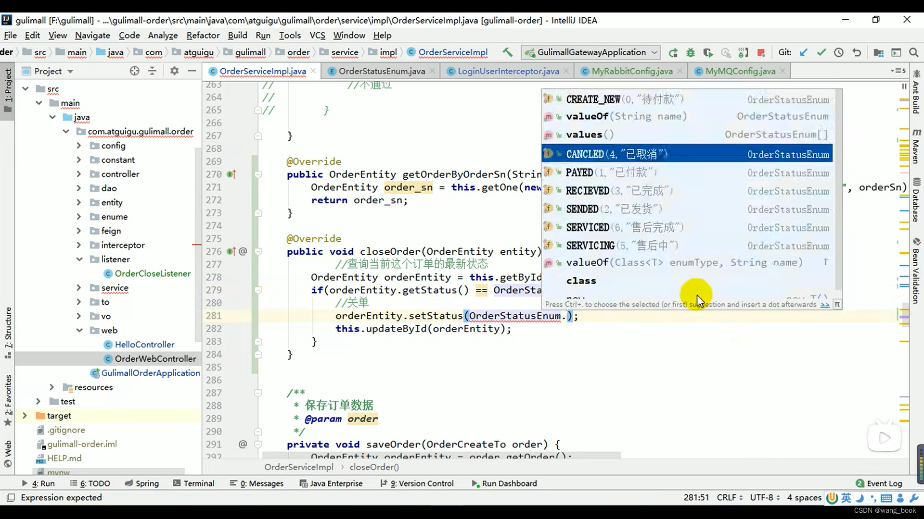Show hidden editor tabs list
The height and width of the screenshot is (519, 924).
tap(898, 71)
